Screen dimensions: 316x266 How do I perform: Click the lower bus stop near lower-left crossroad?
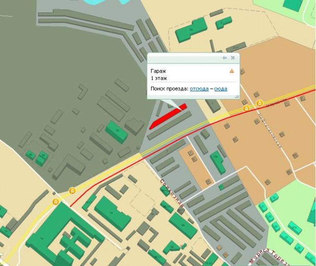click(x=56, y=201)
